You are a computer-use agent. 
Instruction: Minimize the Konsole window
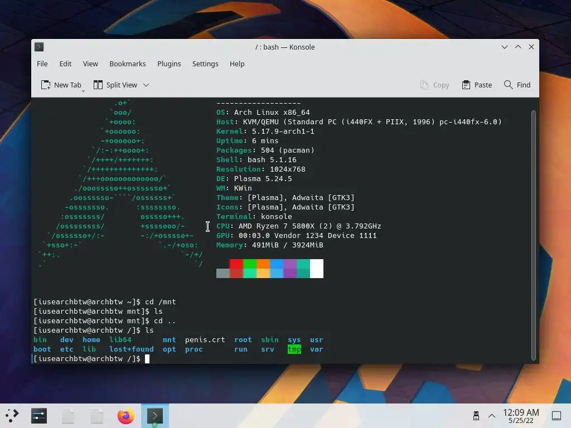click(x=504, y=47)
